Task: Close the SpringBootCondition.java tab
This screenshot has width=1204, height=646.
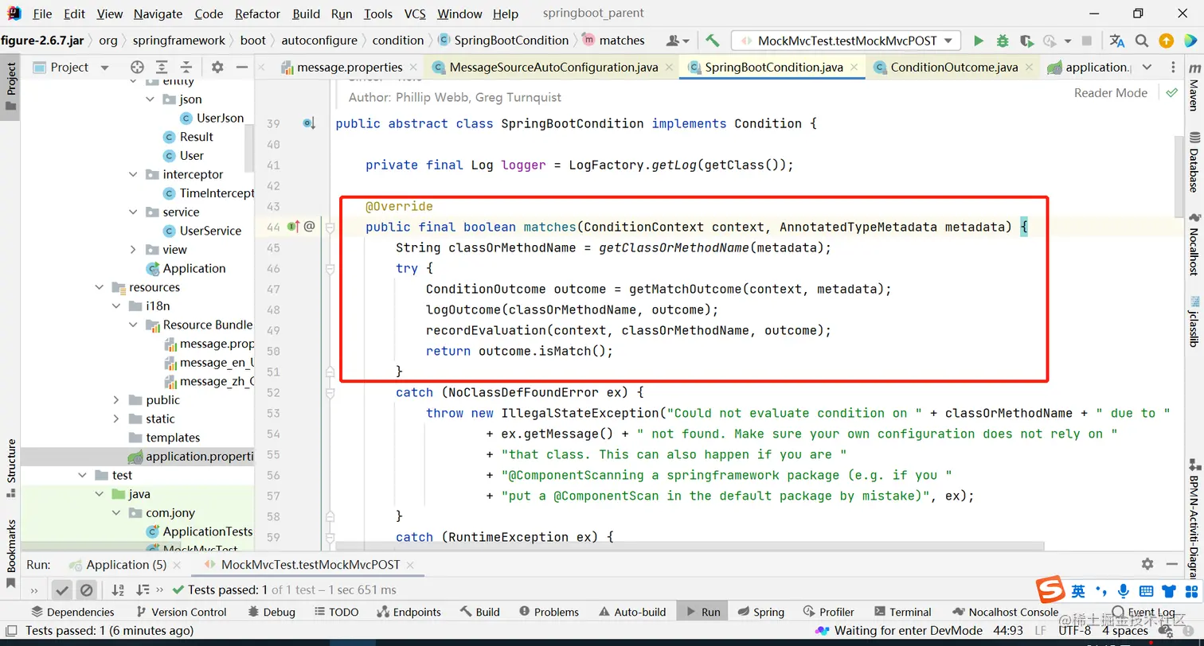Action: [x=854, y=68]
